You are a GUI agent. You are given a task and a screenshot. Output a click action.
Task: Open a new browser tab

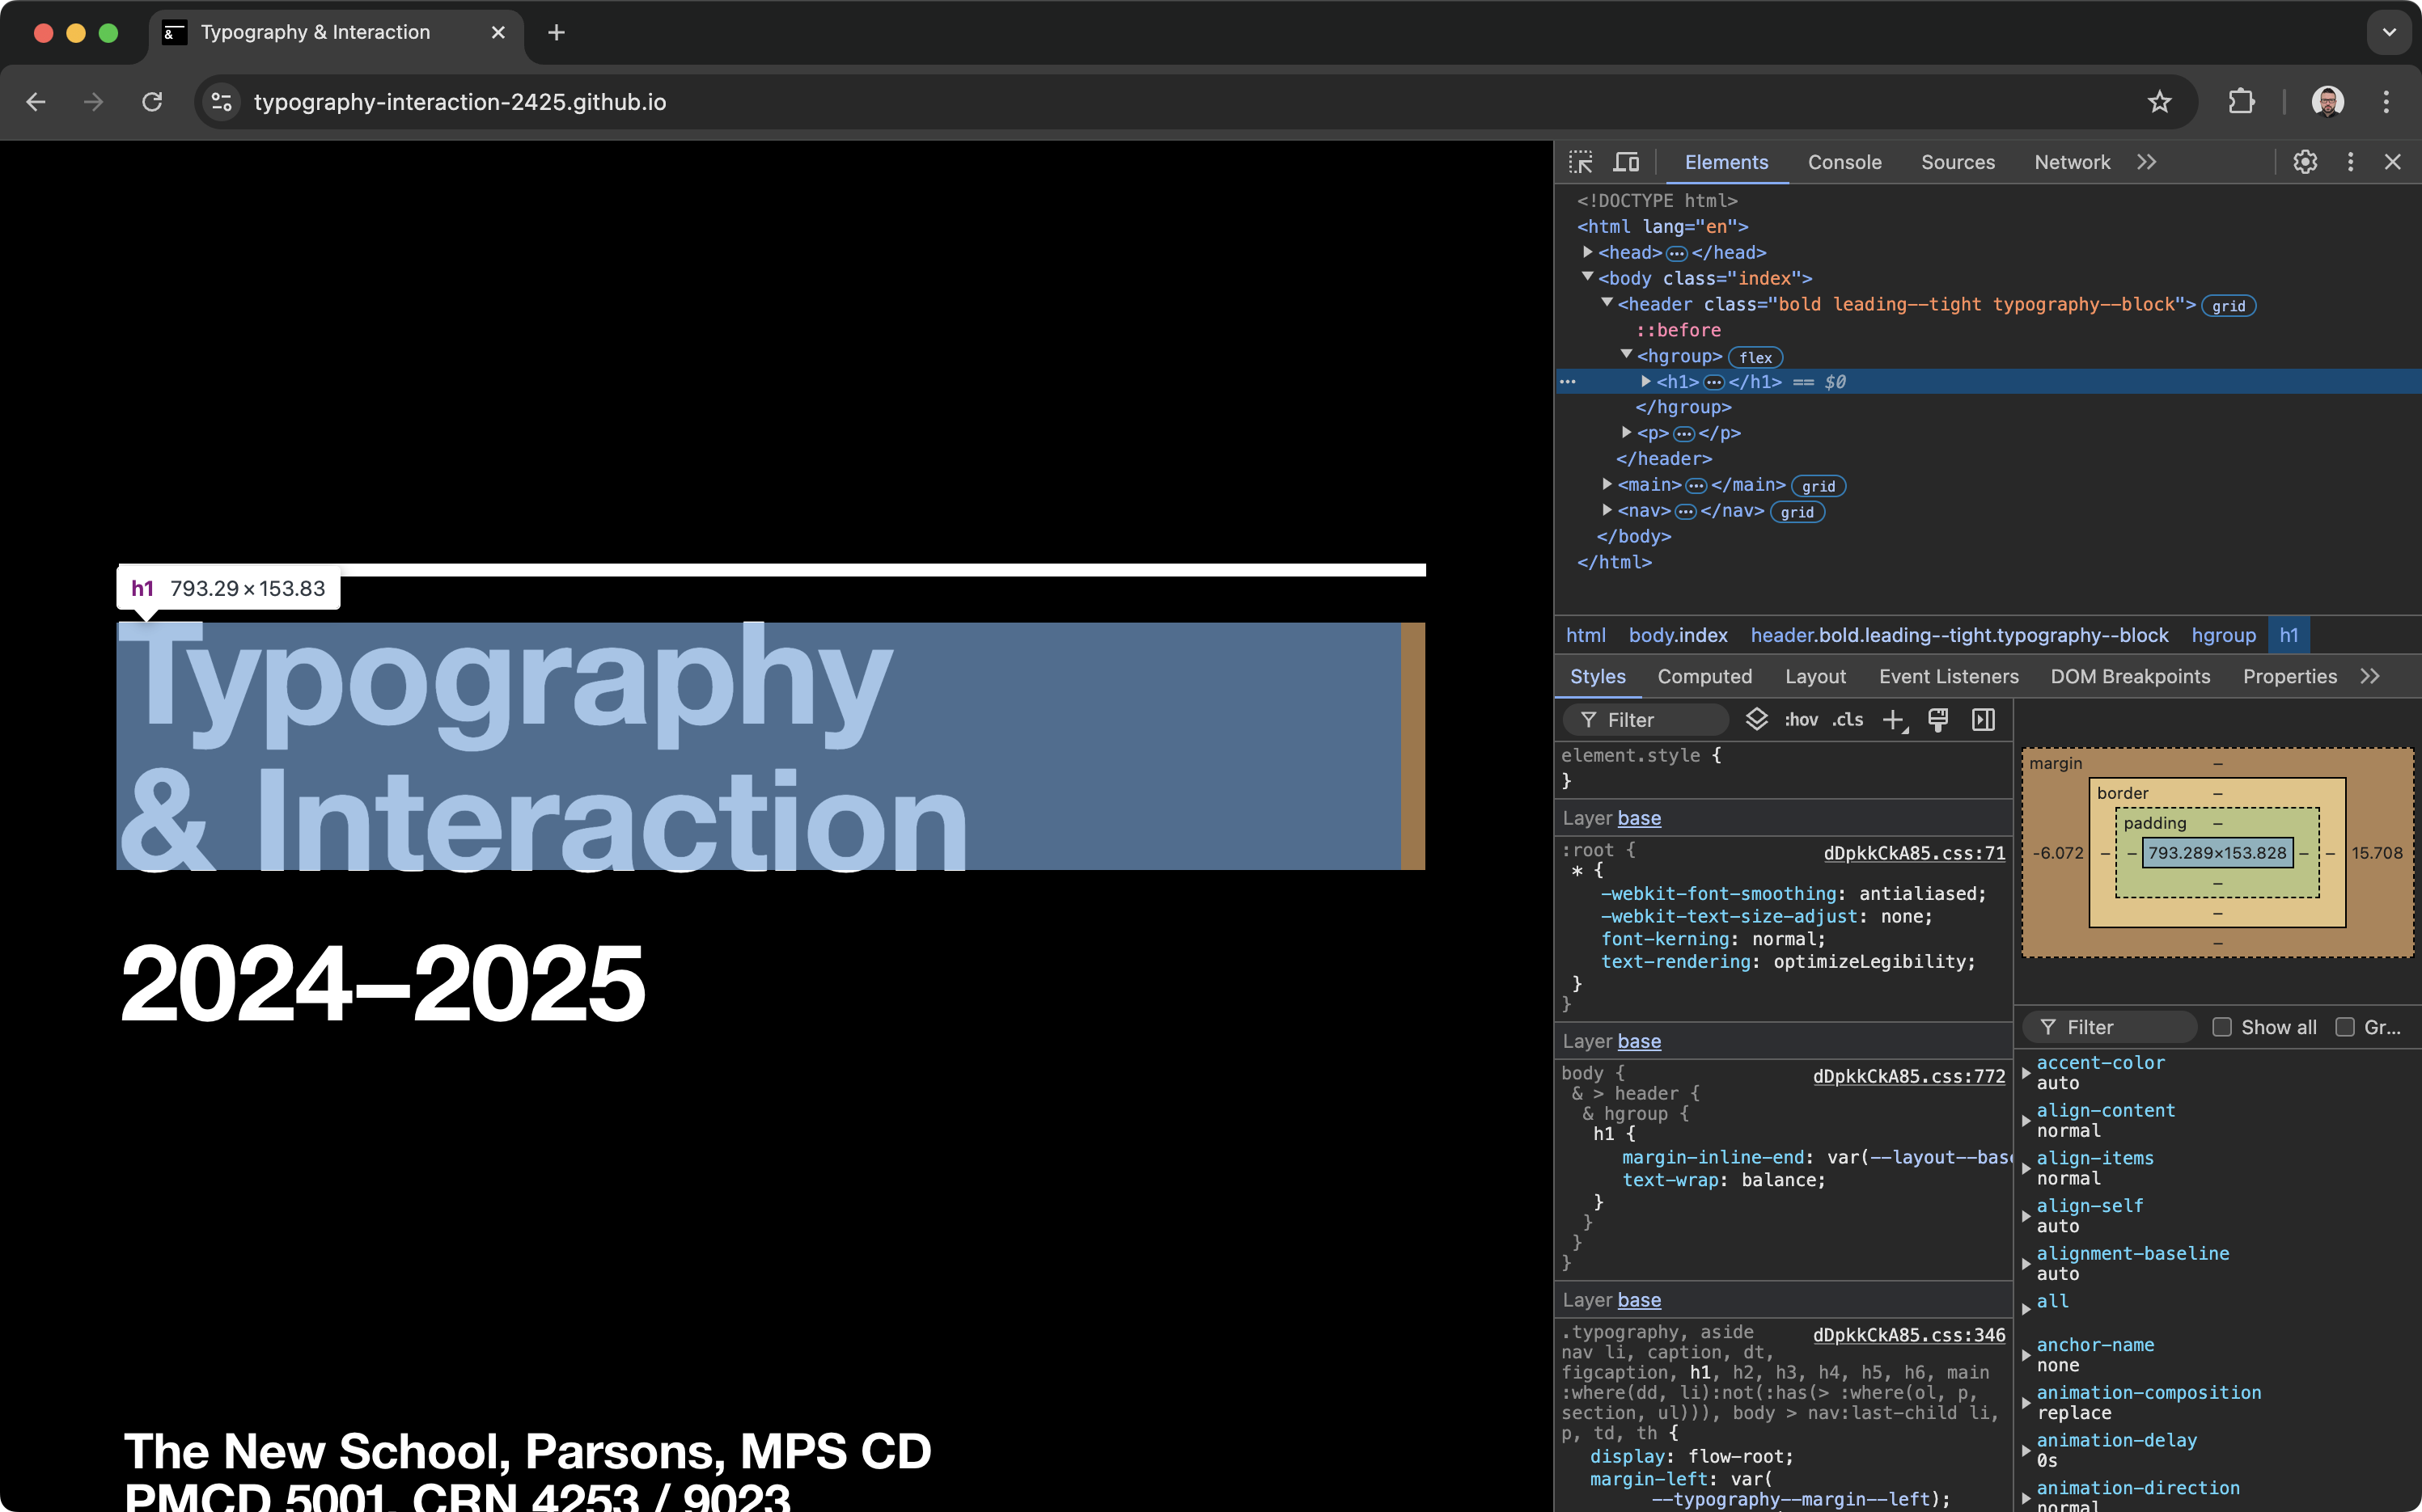(557, 33)
